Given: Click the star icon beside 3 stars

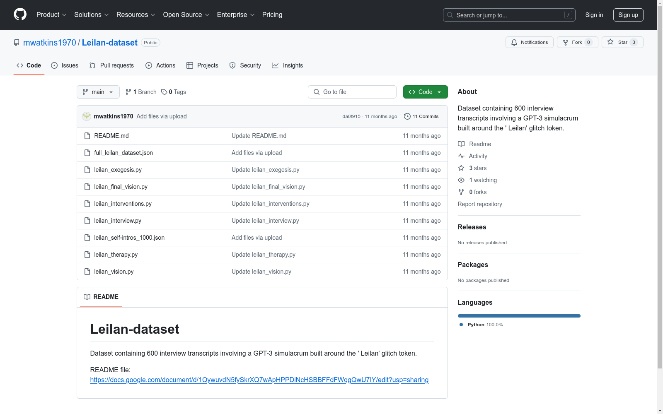Looking at the screenshot, I should point(461,168).
